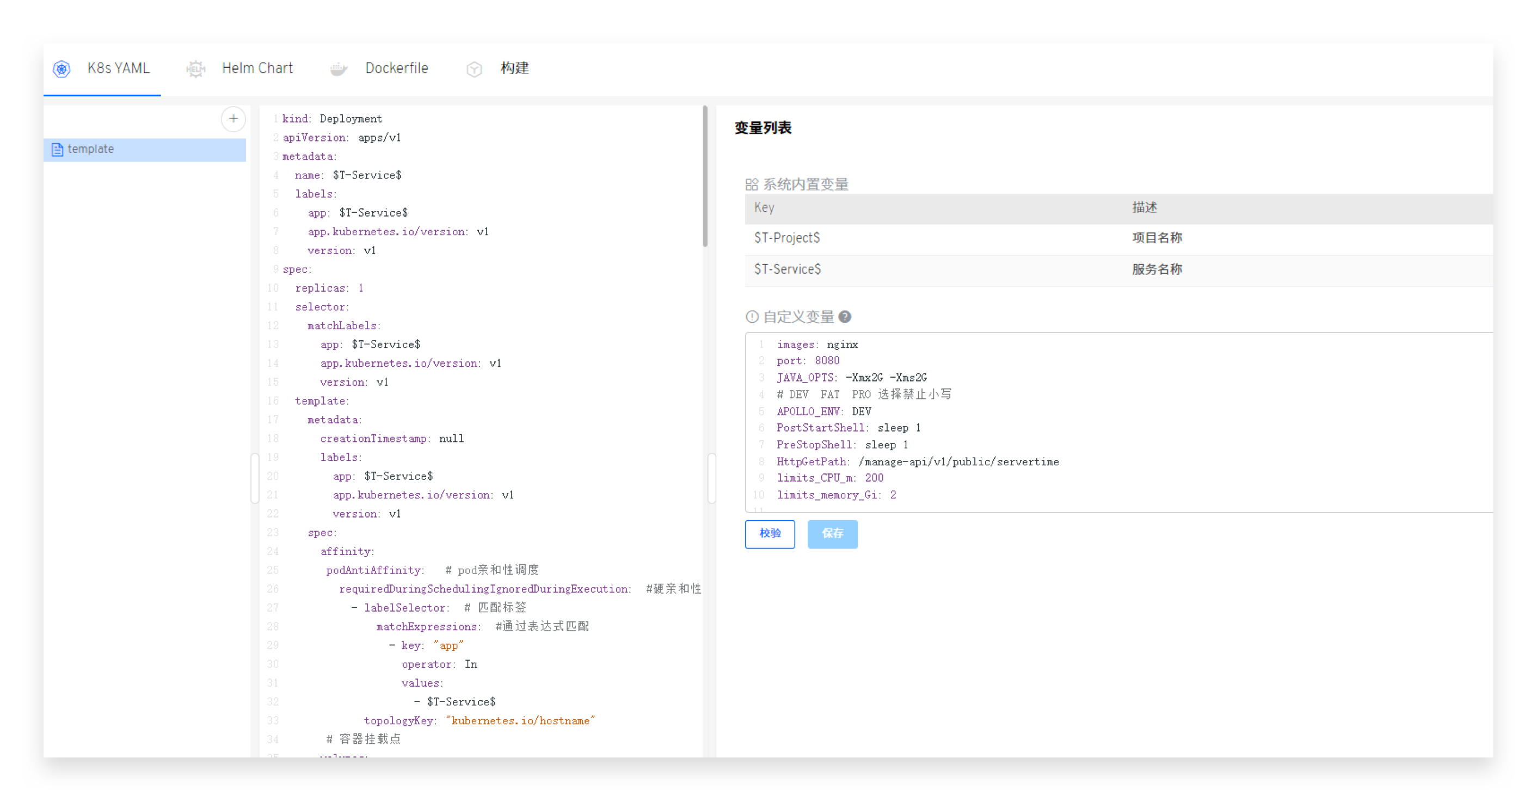The image size is (1537, 801).
Task: Open the Dockerfile tab
Action: (x=396, y=69)
